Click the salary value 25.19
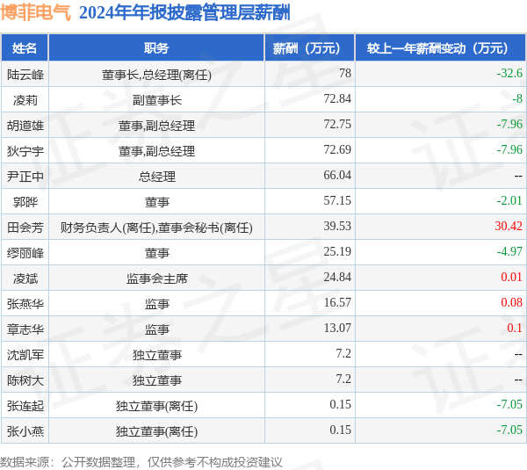 point(337,252)
